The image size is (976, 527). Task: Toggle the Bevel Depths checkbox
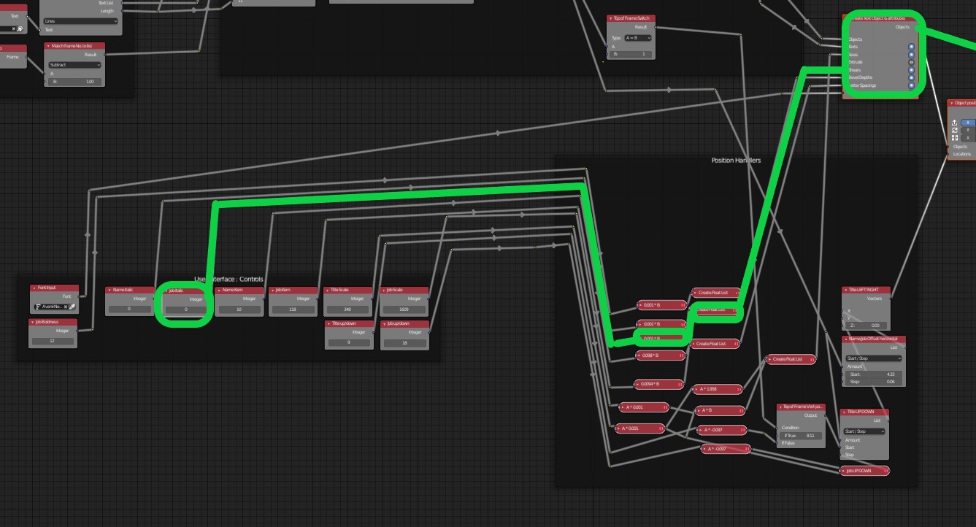pyautogui.click(x=911, y=78)
